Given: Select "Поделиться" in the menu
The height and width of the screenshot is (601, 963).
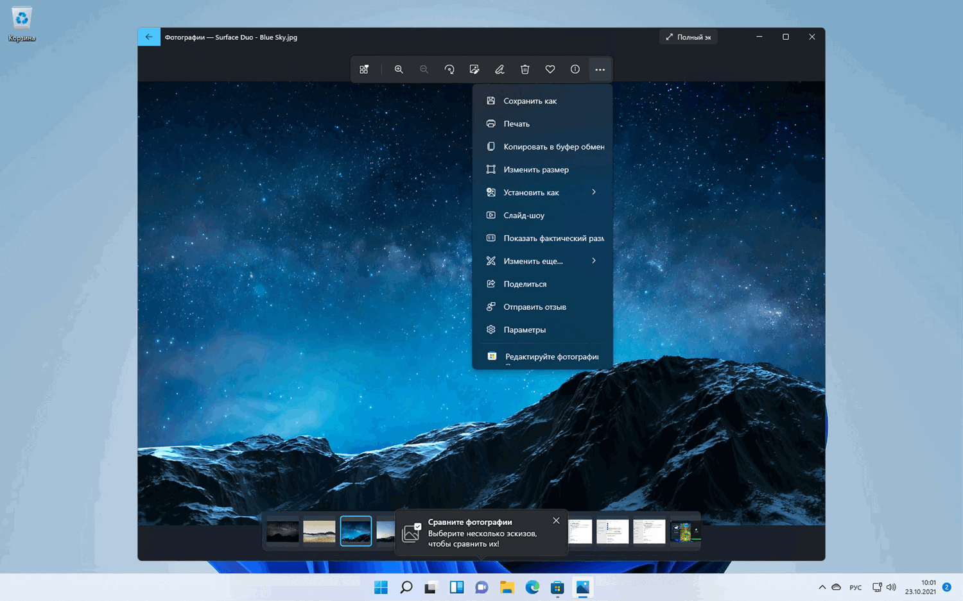Looking at the screenshot, I should (x=542, y=284).
